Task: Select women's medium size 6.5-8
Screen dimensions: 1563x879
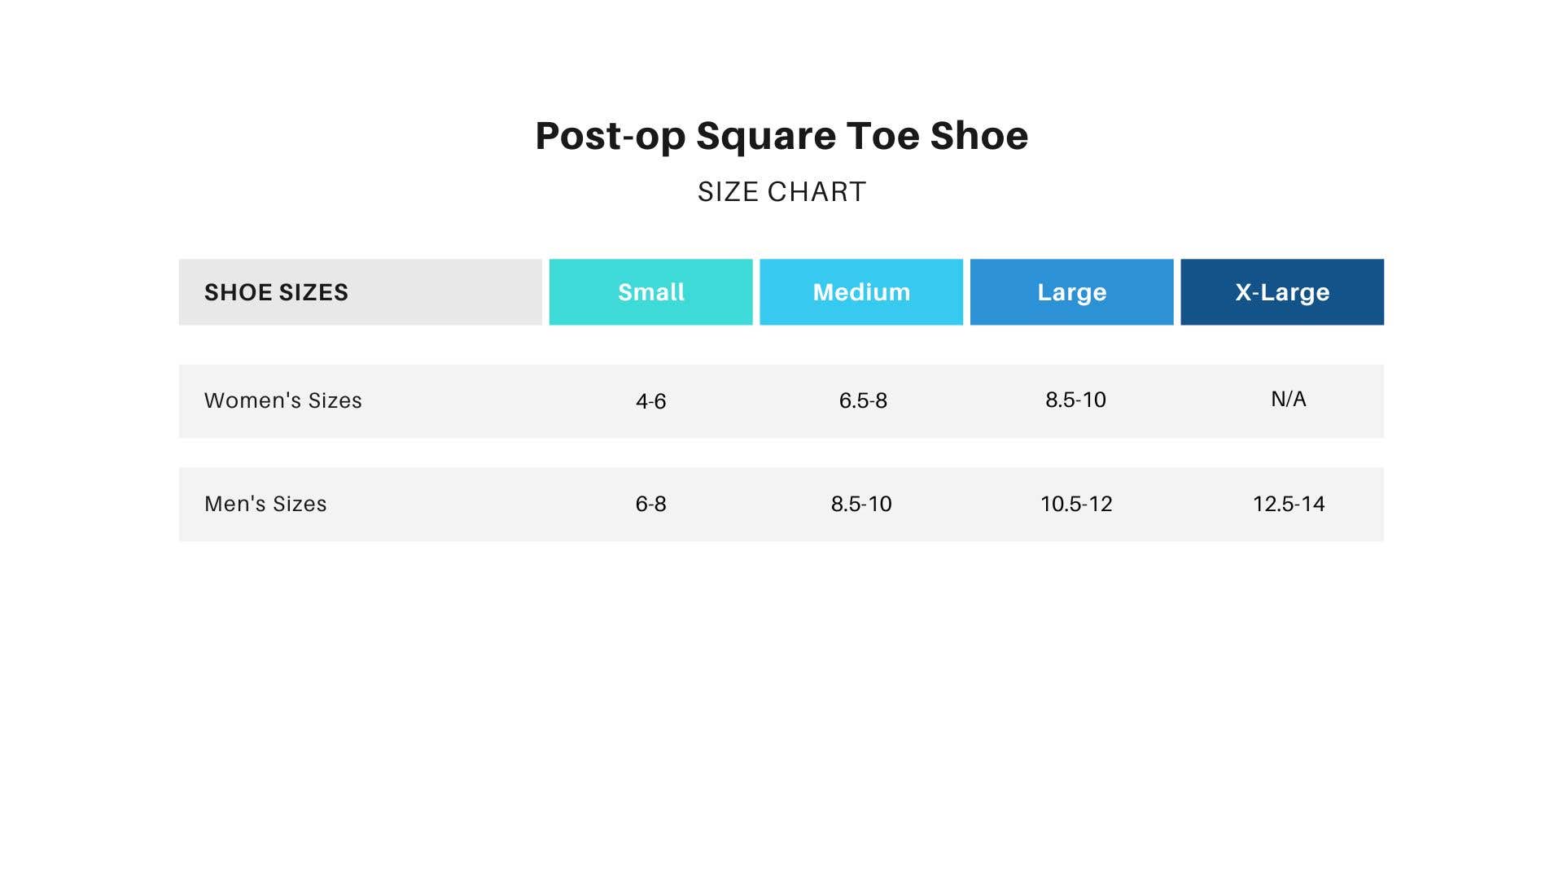Action: pos(863,400)
